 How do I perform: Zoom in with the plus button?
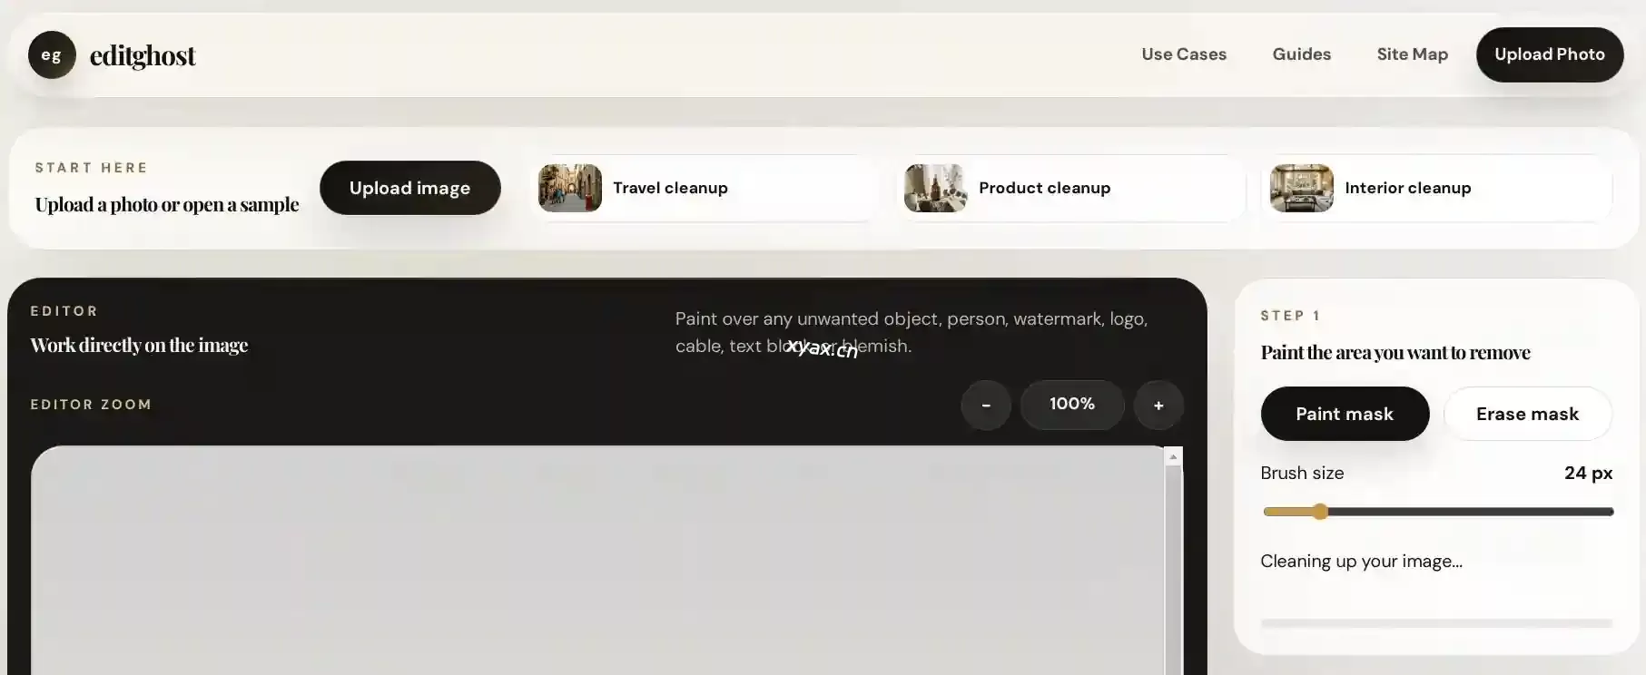tap(1158, 405)
